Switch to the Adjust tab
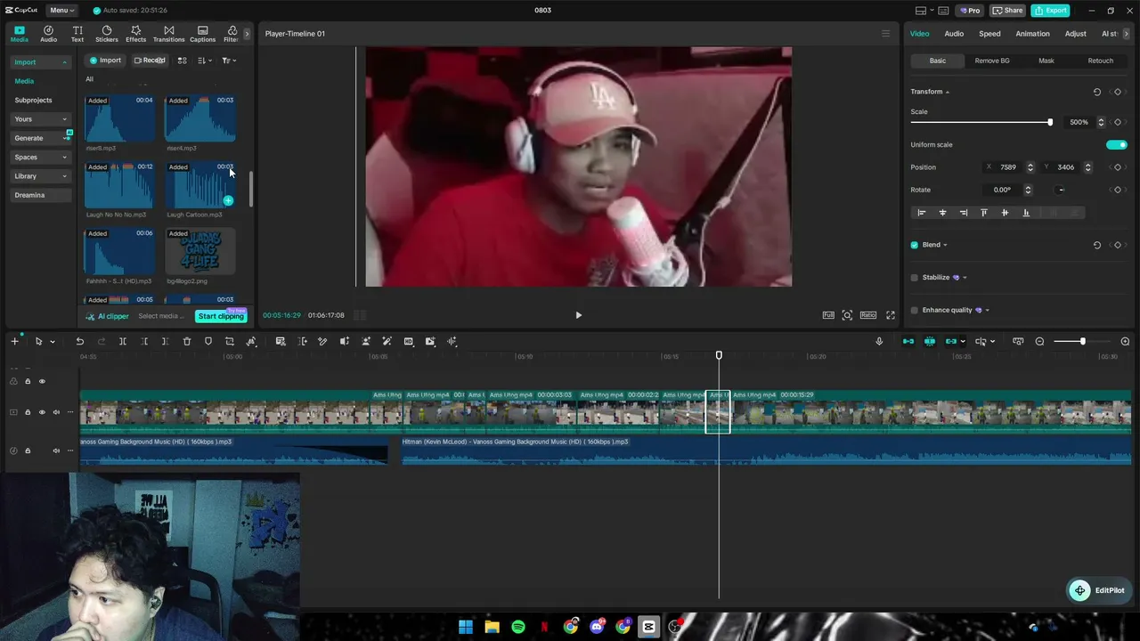Image resolution: width=1140 pixels, height=641 pixels. 1075,34
